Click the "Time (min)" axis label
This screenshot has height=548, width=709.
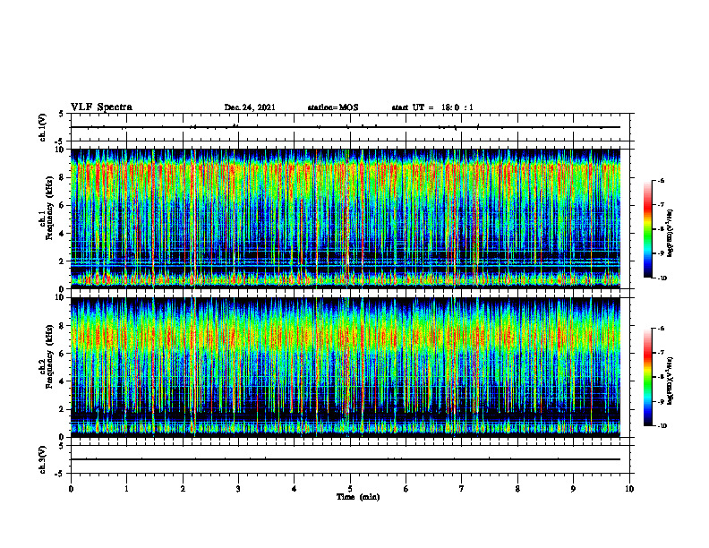358,497
